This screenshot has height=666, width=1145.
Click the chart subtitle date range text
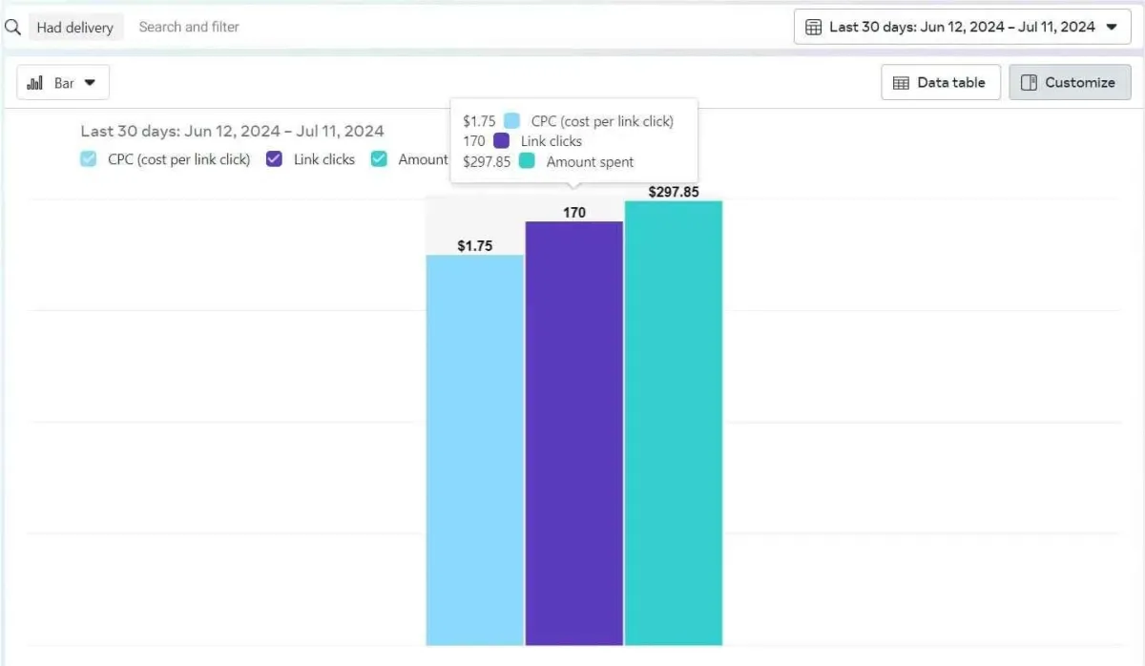(232, 132)
